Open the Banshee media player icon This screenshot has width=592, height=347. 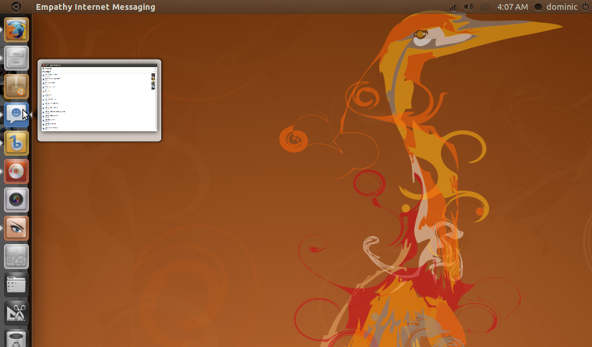(16, 143)
